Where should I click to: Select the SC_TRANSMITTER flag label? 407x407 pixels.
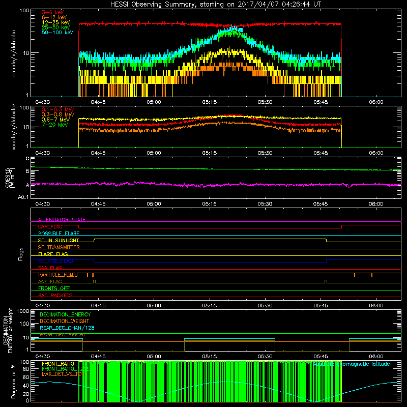(x=59, y=247)
